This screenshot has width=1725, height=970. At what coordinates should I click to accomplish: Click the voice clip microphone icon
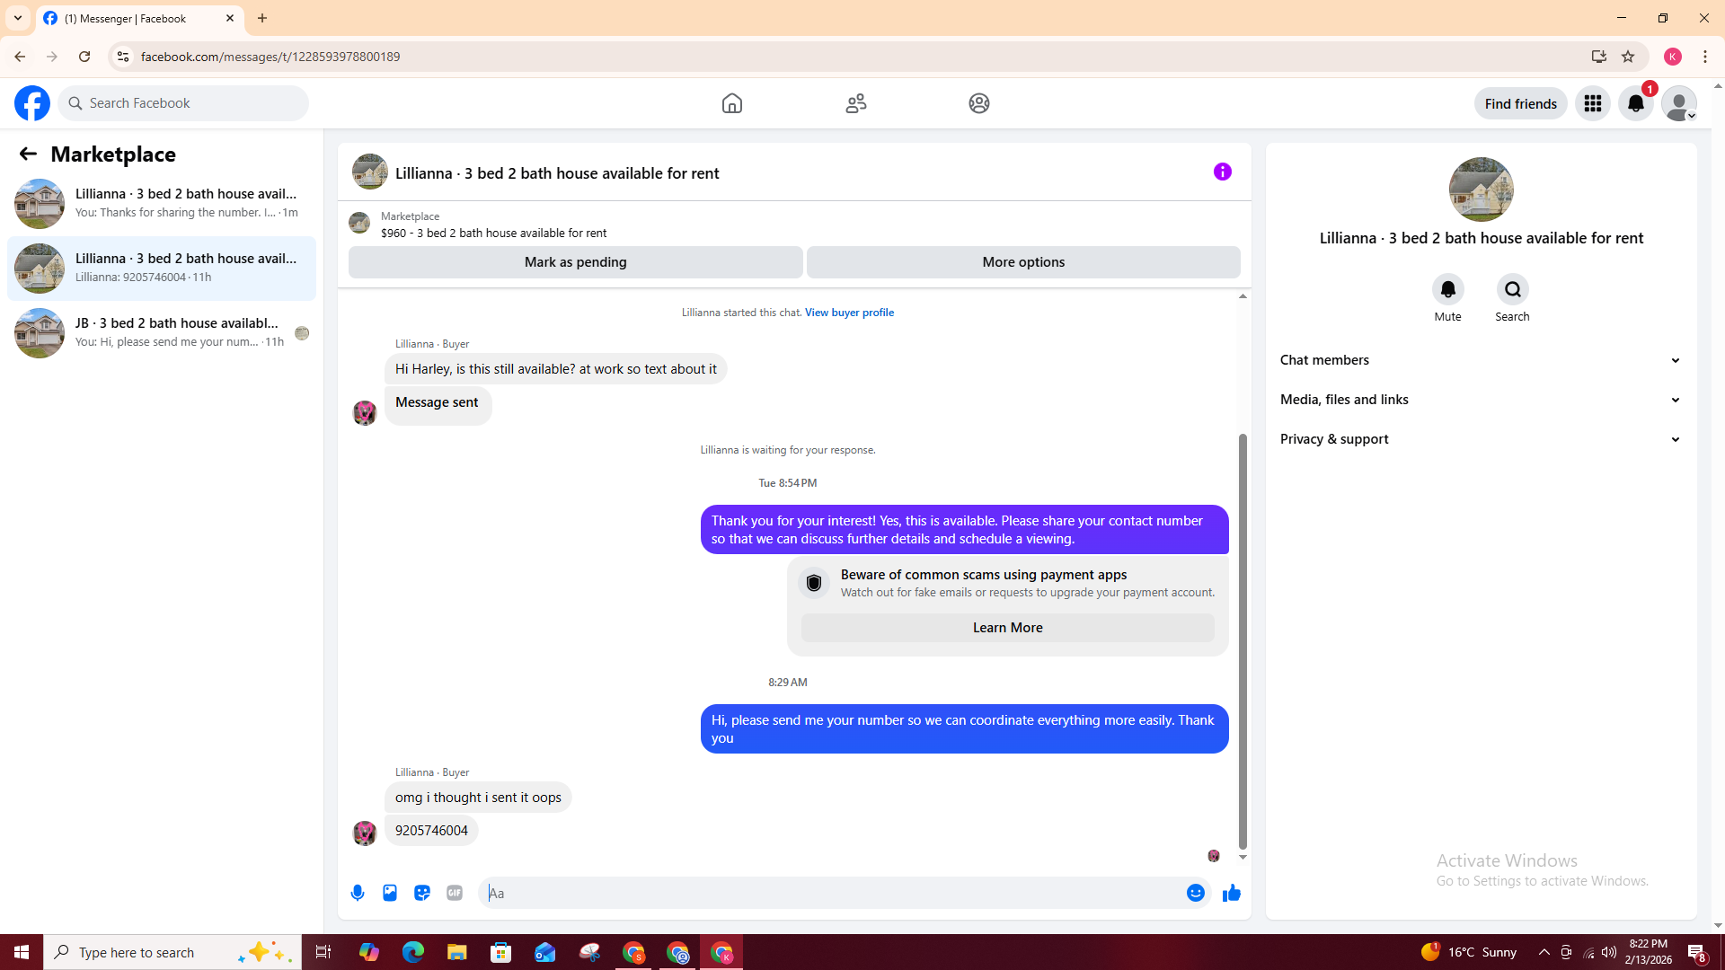coord(358,893)
